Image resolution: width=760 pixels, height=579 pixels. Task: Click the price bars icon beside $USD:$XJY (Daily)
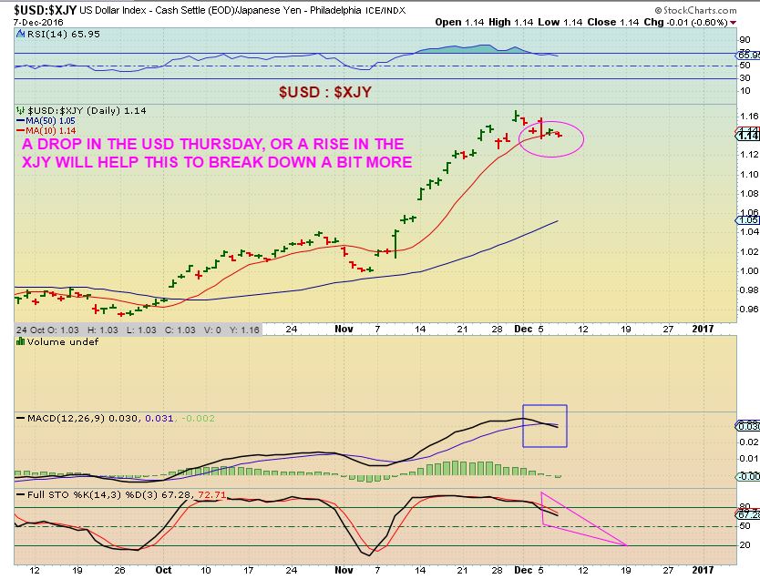click(x=21, y=110)
